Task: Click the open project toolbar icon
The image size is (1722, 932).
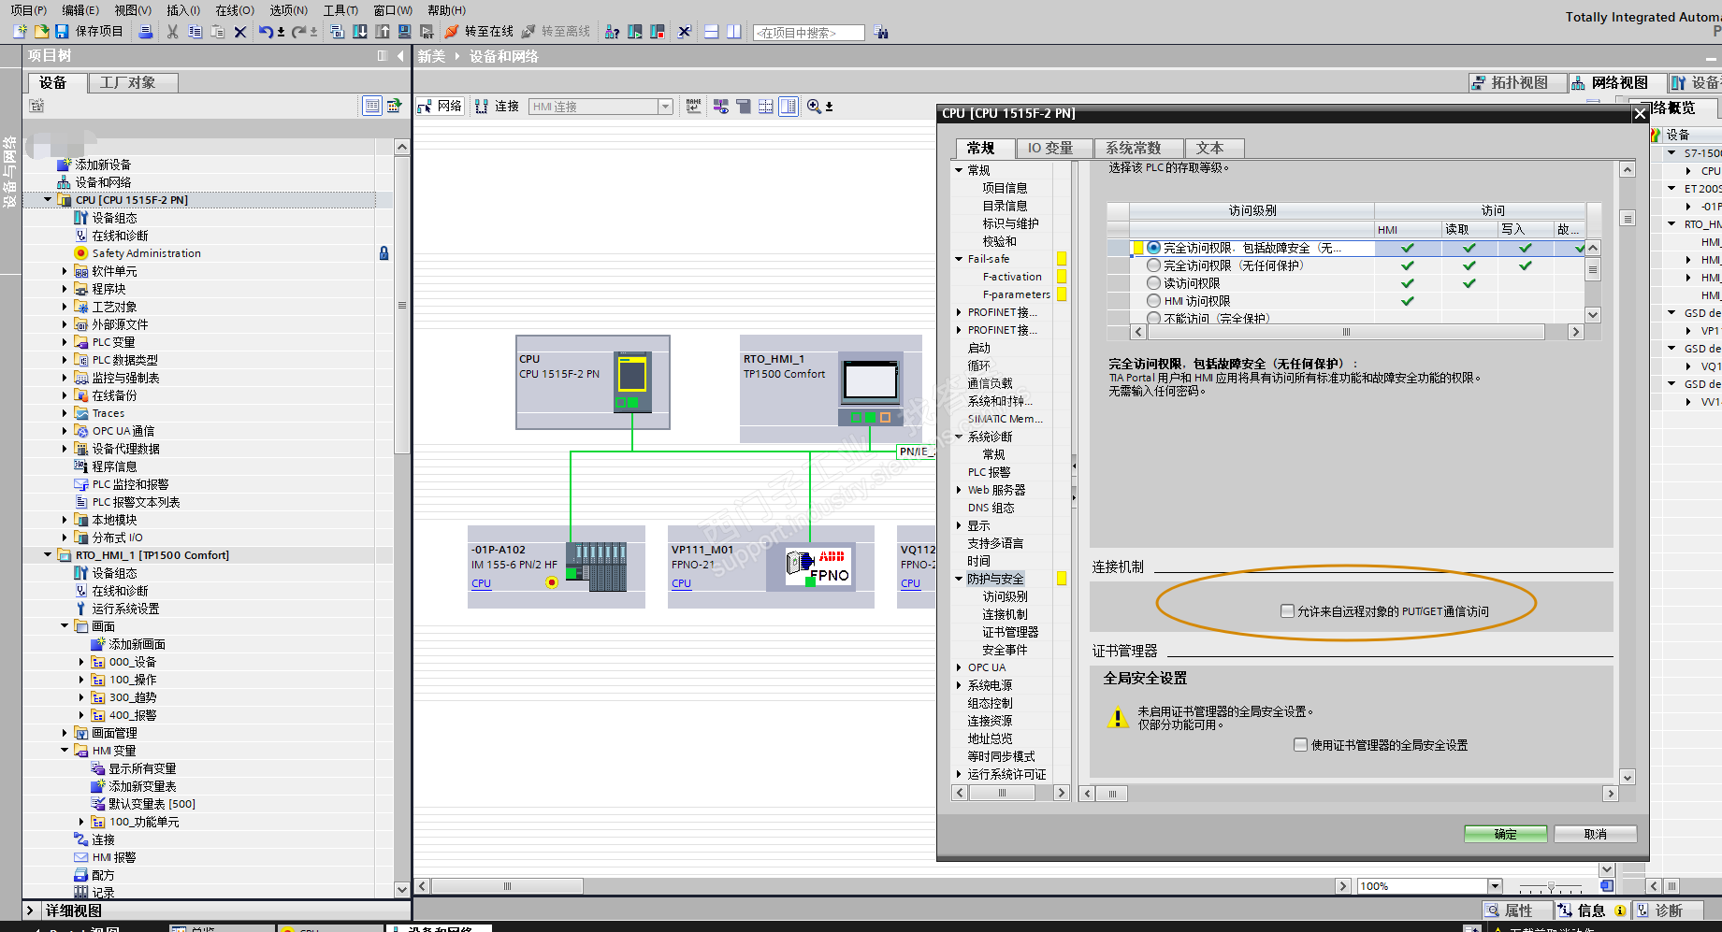Action: coord(41,31)
